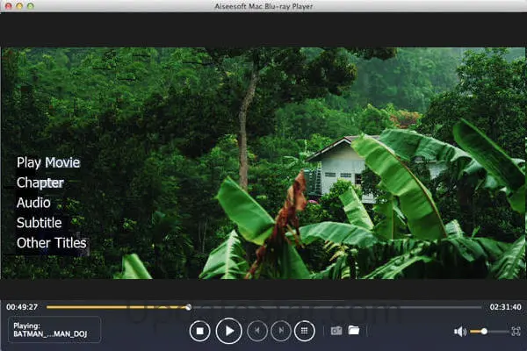
Task: Skip to the next chapter
Action: (280, 331)
